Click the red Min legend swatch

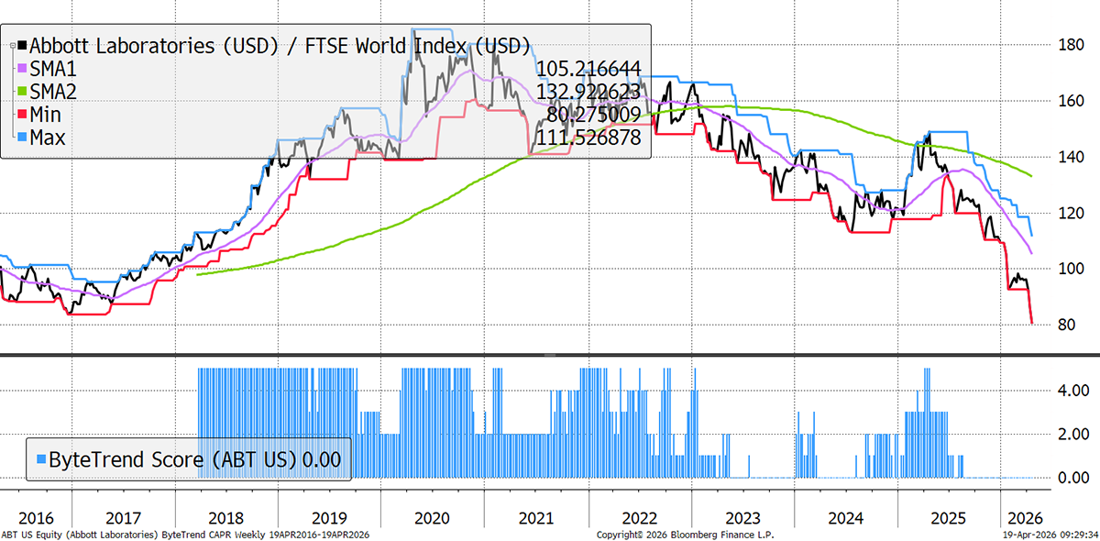tap(23, 116)
